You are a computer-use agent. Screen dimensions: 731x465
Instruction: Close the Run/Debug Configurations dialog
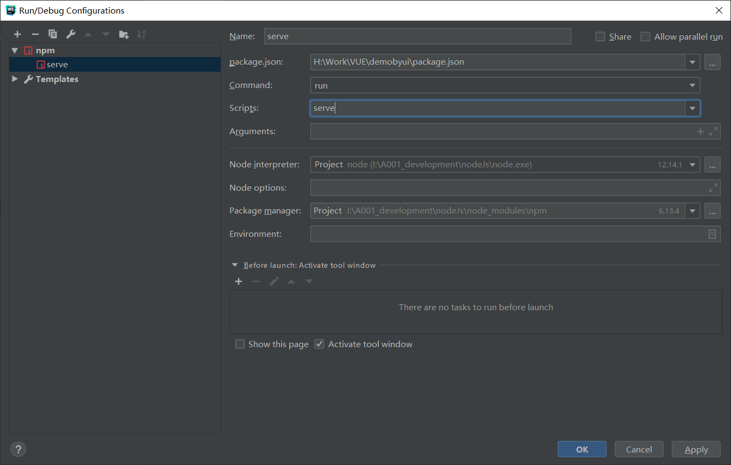718,10
